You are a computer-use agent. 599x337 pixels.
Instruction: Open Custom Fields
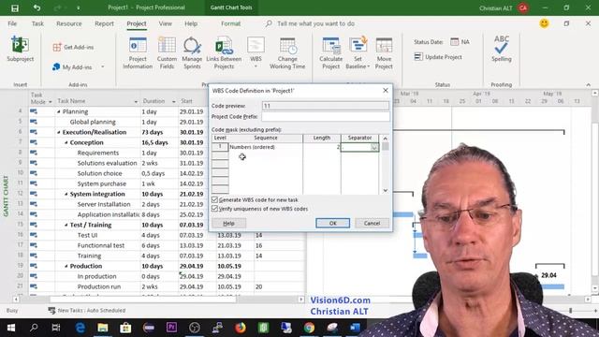[x=167, y=53]
